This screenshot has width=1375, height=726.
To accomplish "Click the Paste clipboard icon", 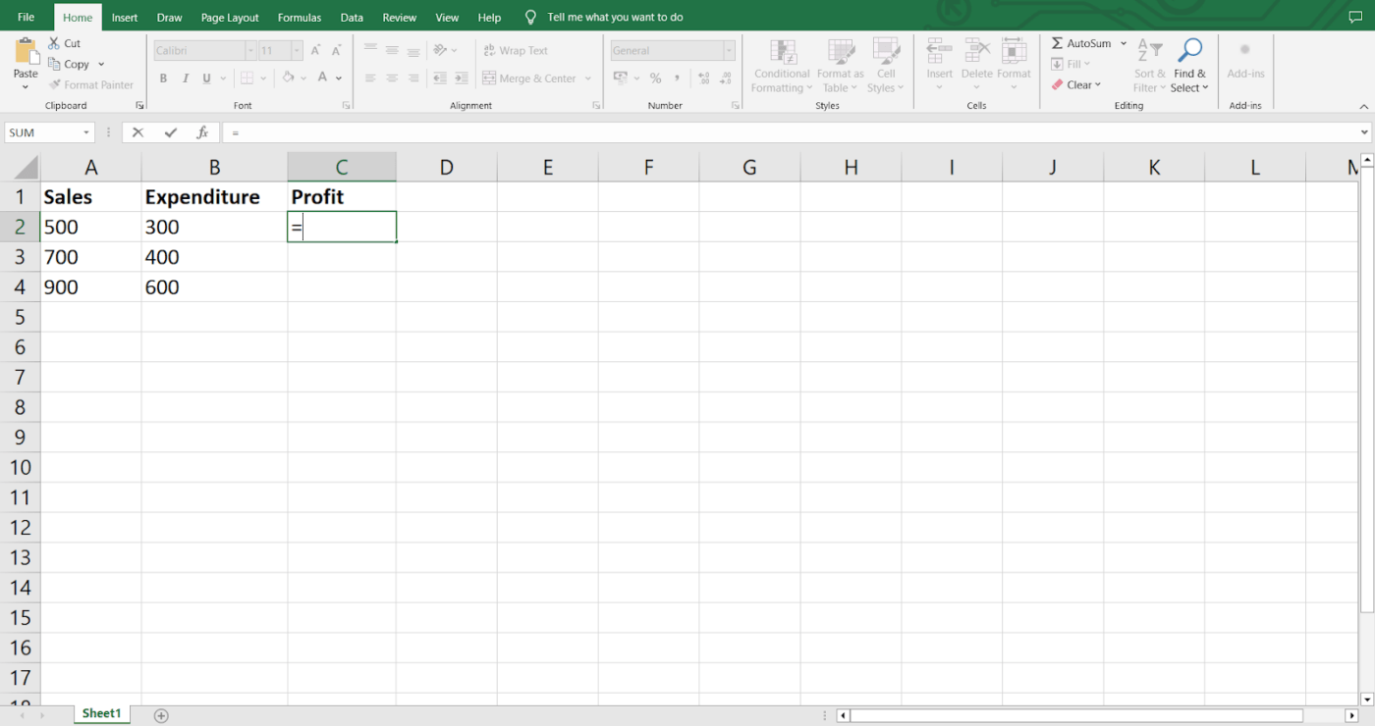I will coord(27,49).
